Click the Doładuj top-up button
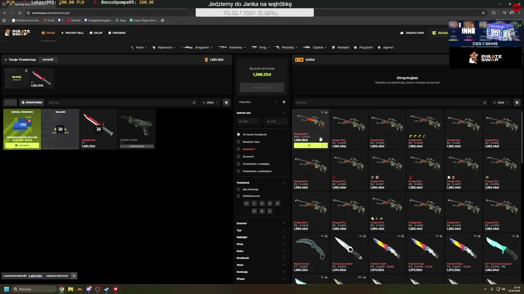The width and height of the screenshot is (524, 294). click(x=22, y=145)
